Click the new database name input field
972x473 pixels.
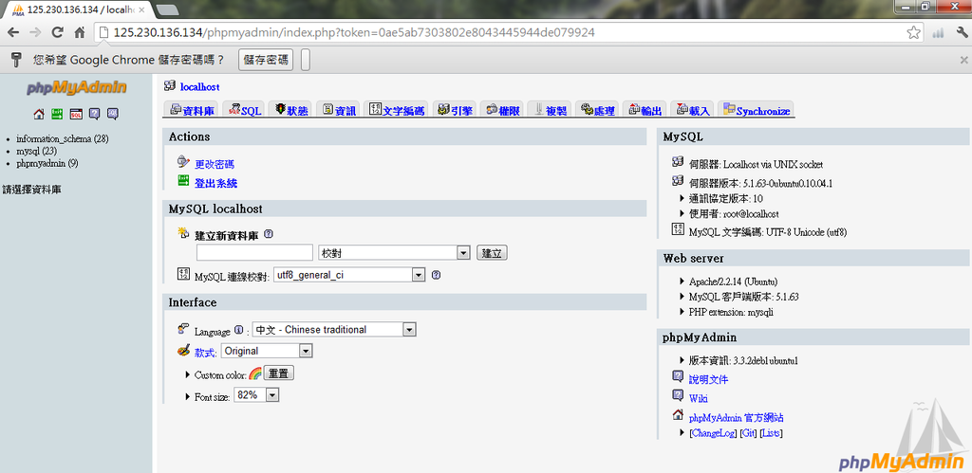254,252
